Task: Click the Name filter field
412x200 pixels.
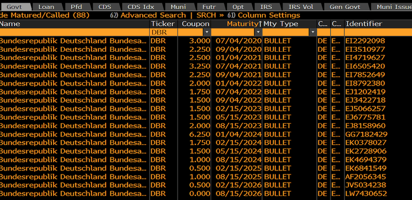Action: point(74,32)
